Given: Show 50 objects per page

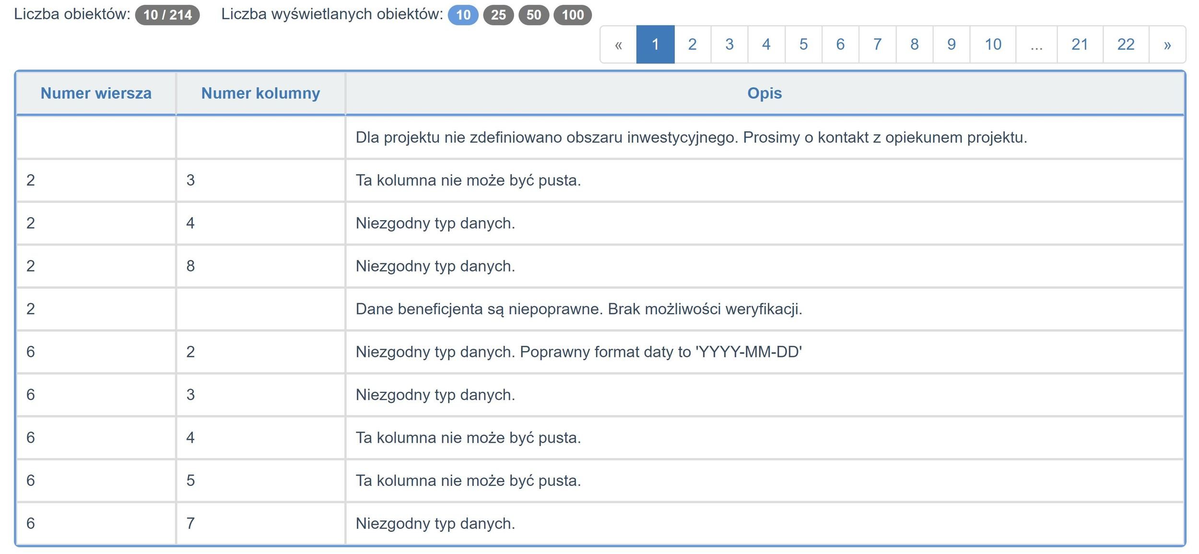Looking at the screenshot, I should (x=534, y=15).
